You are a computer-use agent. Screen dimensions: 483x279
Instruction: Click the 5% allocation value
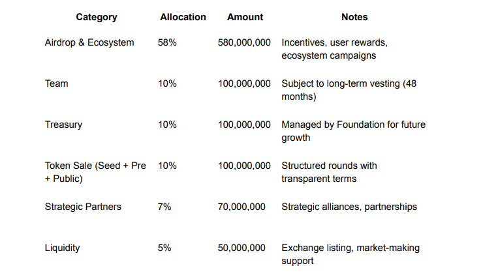coord(164,248)
